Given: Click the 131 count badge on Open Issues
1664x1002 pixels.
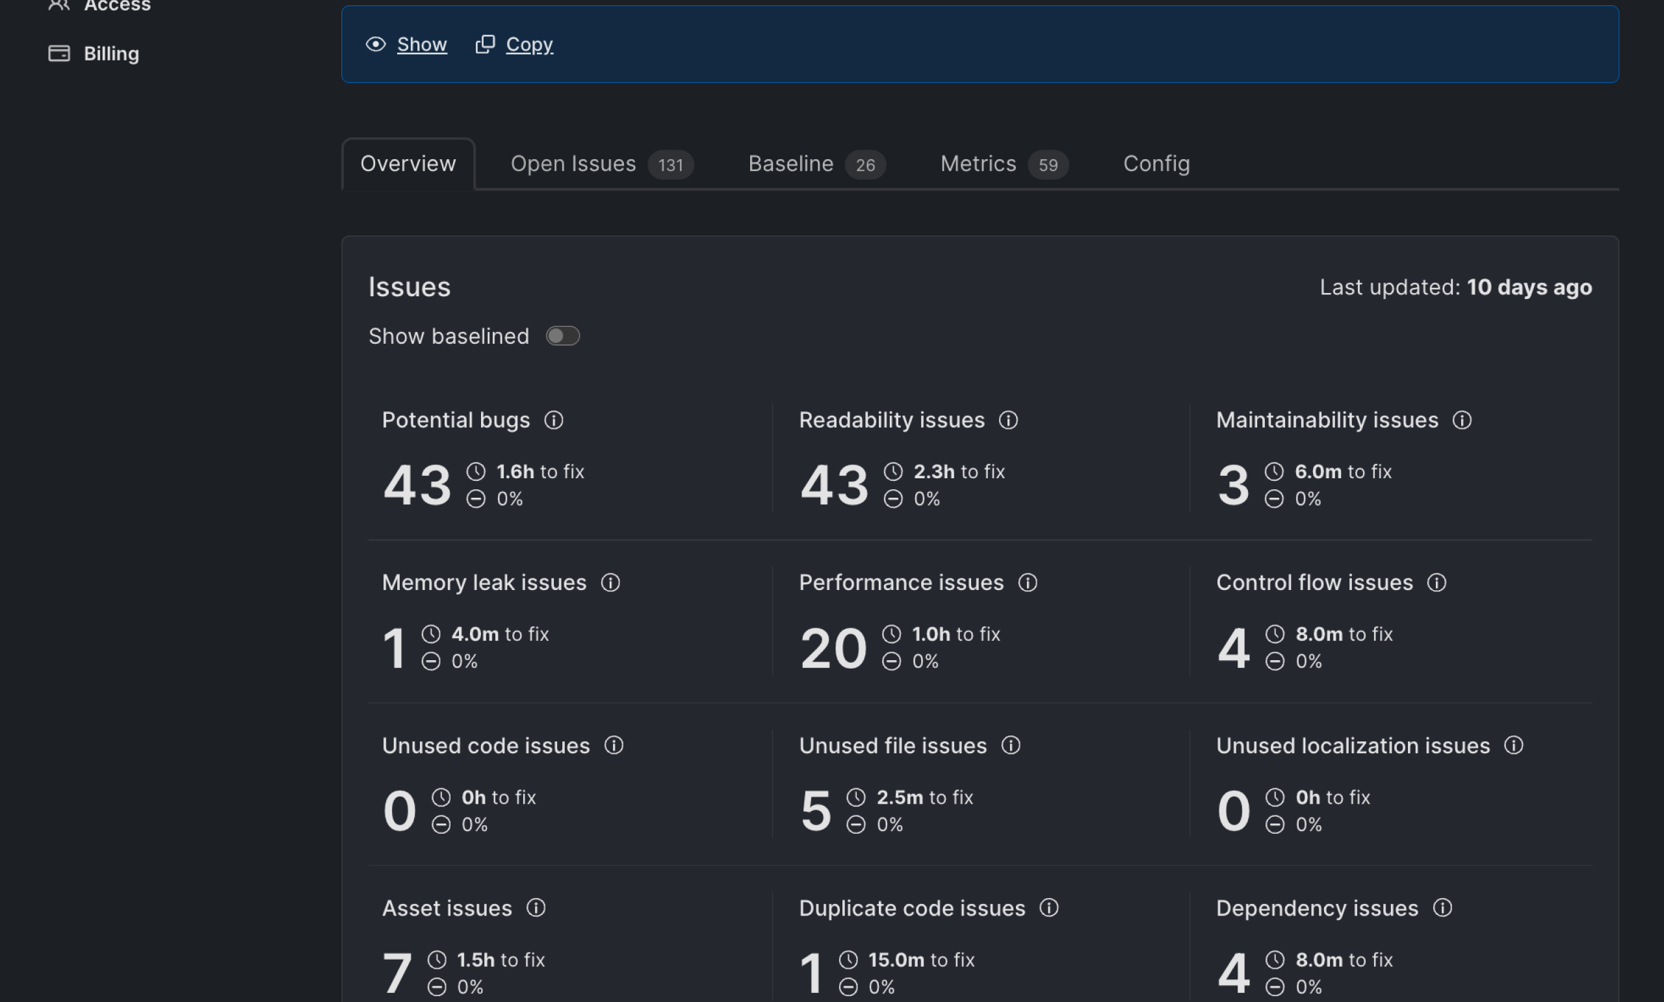Looking at the screenshot, I should [x=671, y=165].
